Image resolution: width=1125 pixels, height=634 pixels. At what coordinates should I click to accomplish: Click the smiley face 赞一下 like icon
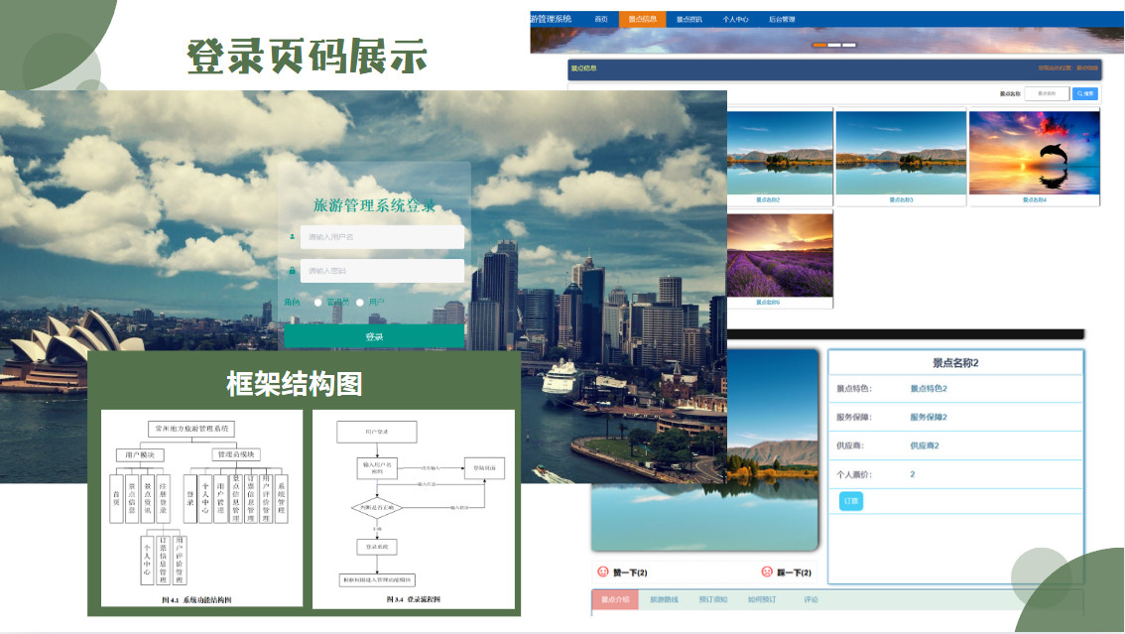click(x=603, y=571)
